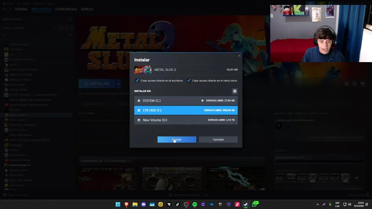Open ESP LAA language switcher
Screen dimensions: 372x209
point(337,204)
